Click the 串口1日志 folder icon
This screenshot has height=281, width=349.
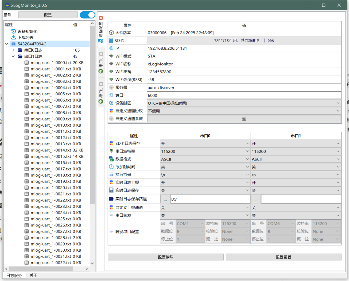[x=20, y=56]
